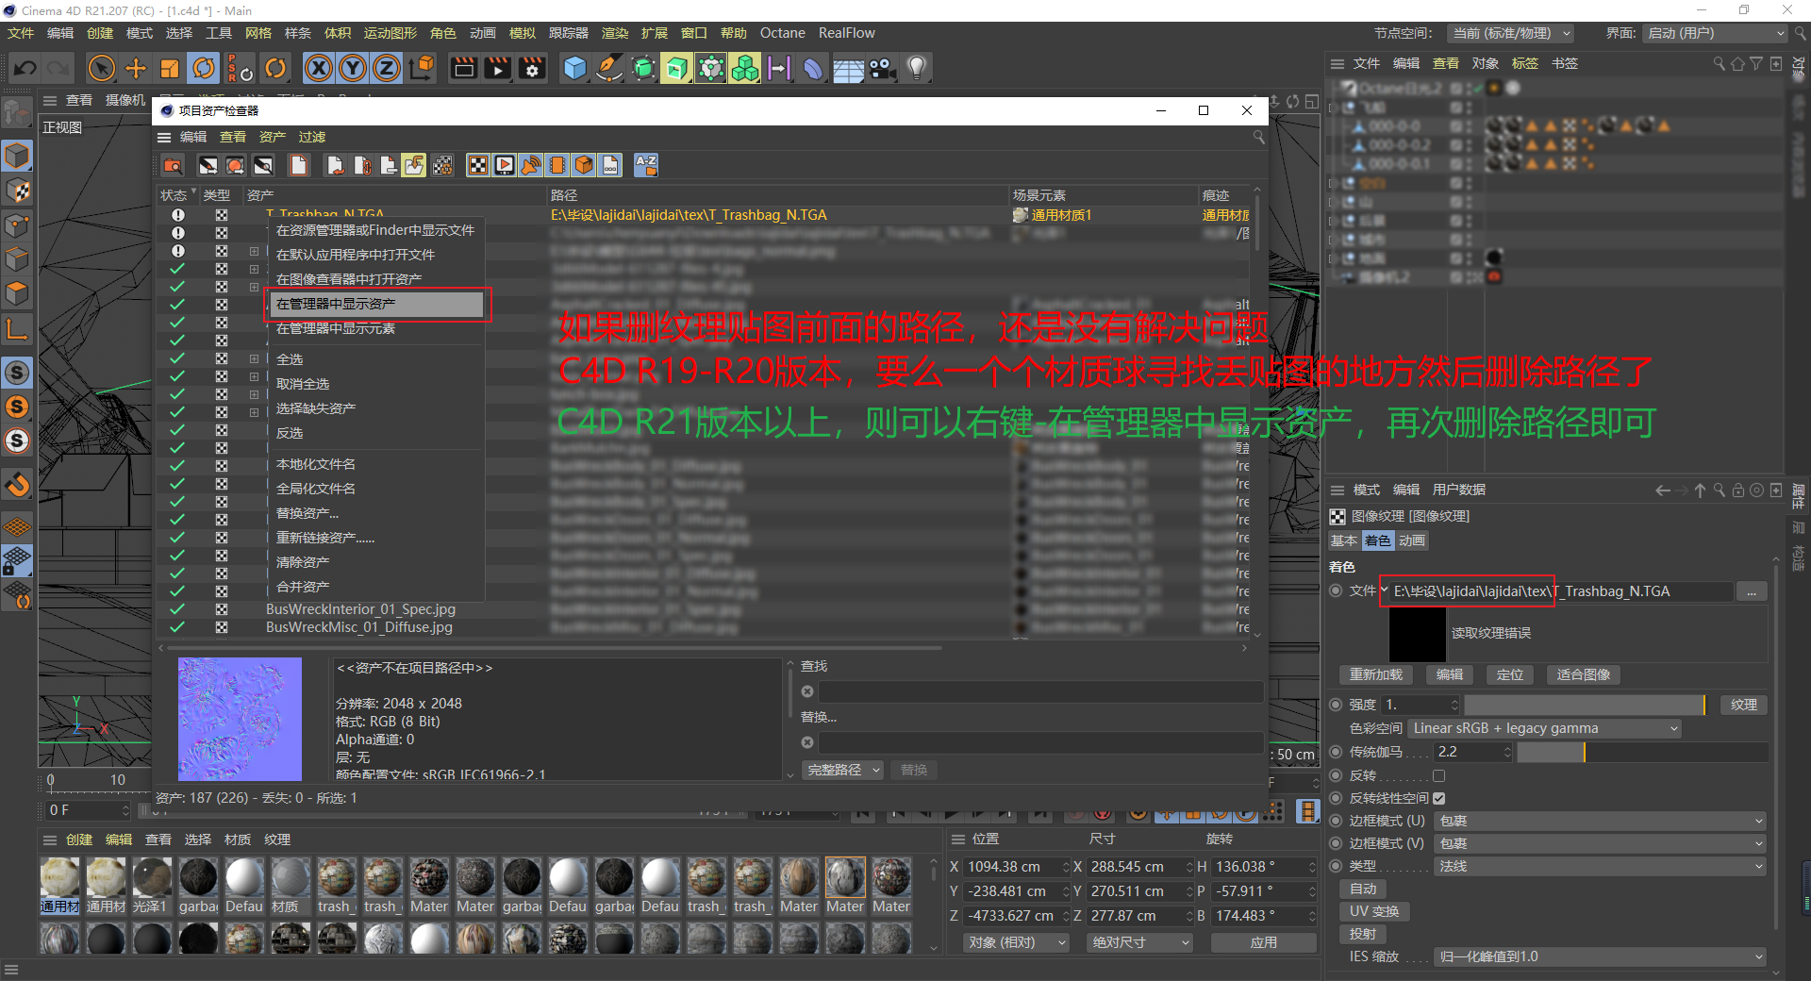Open Render Settings gear clapperboard icon
1811x981 pixels.
pyautogui.click(x=532, y=68)
